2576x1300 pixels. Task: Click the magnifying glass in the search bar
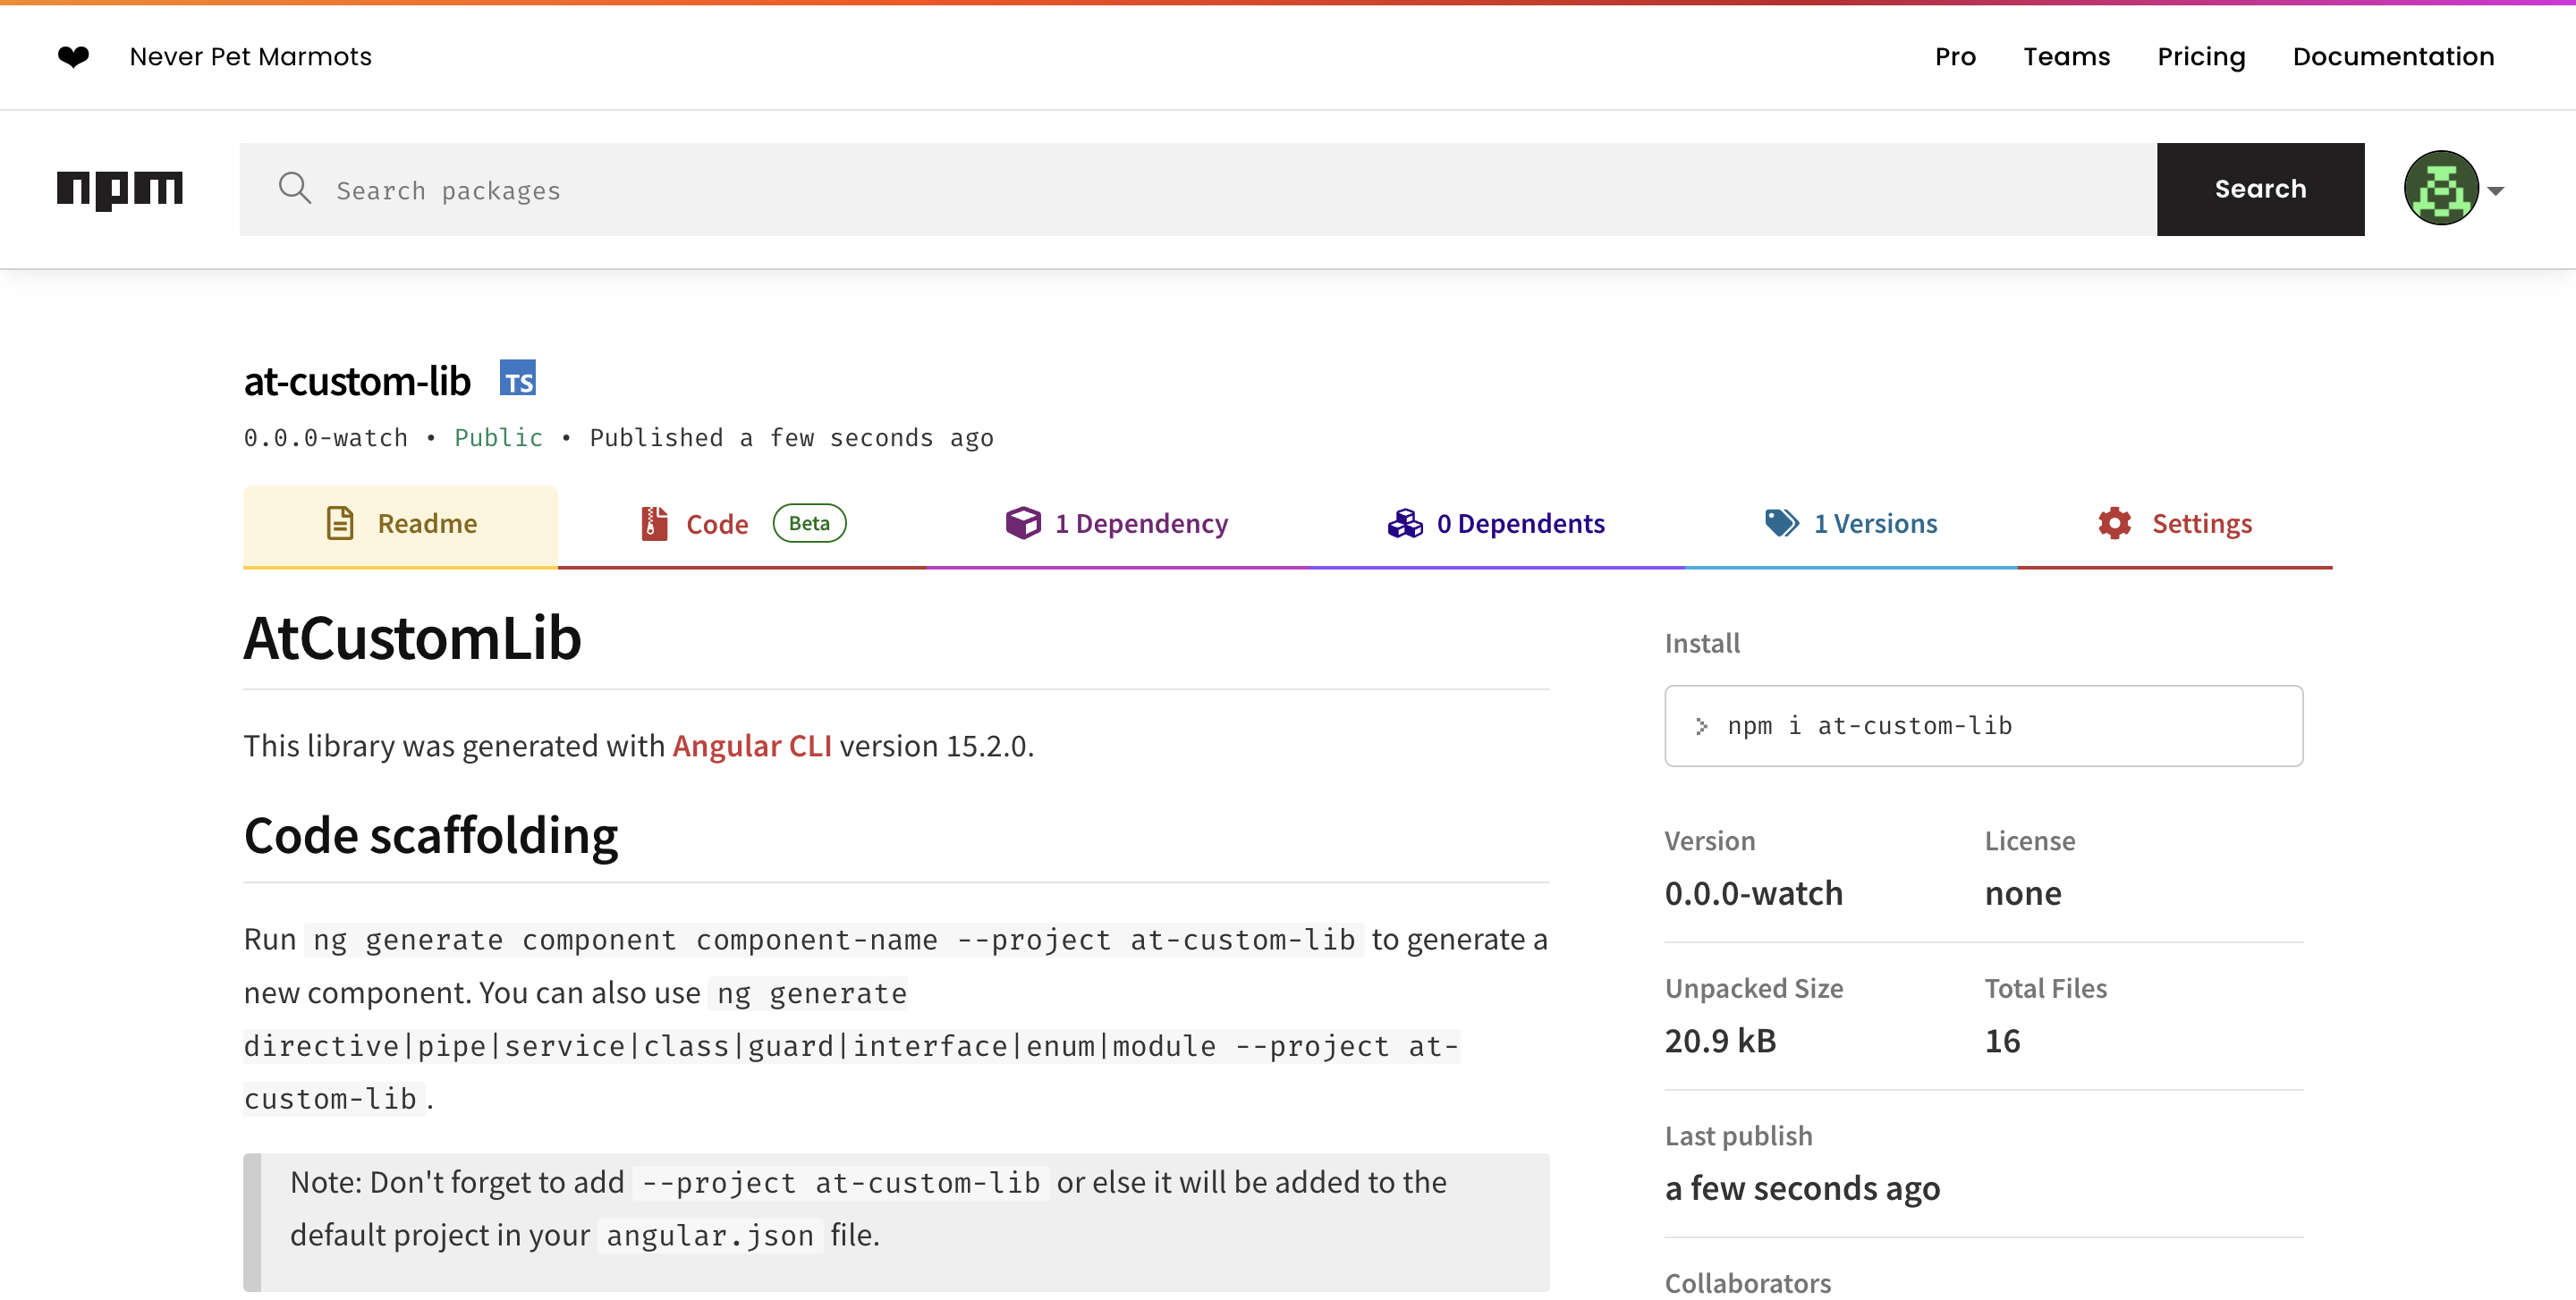[x=295, y=188]
